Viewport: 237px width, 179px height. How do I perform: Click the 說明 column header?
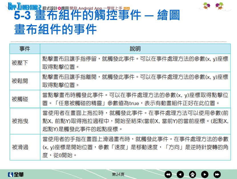pyautogui.click(x=135, y=49)
